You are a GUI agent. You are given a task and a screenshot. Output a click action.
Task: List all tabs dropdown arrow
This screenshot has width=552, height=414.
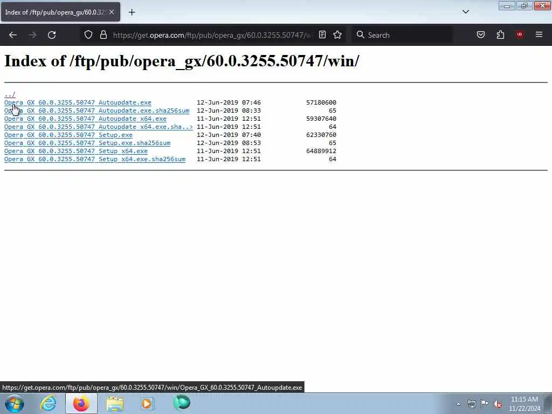tap(466, 12)
